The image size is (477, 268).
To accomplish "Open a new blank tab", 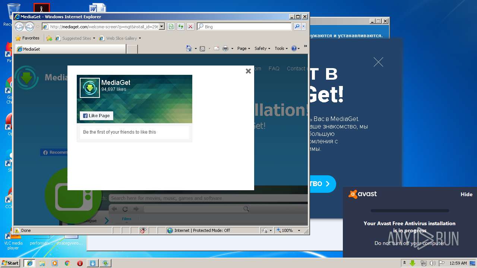I will click(132, 49).
